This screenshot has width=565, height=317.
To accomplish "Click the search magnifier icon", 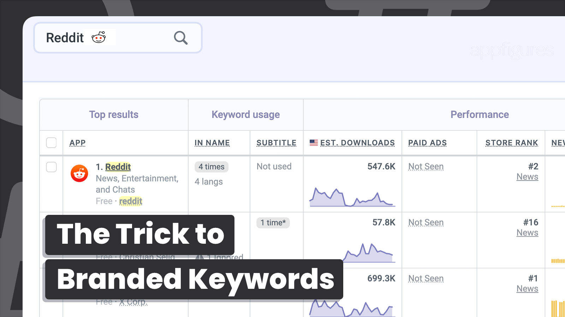I will [180, 38].
